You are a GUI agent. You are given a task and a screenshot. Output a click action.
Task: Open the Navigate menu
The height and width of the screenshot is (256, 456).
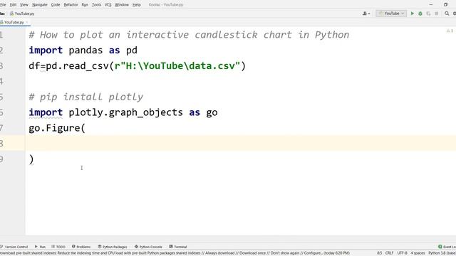(40, 5)
